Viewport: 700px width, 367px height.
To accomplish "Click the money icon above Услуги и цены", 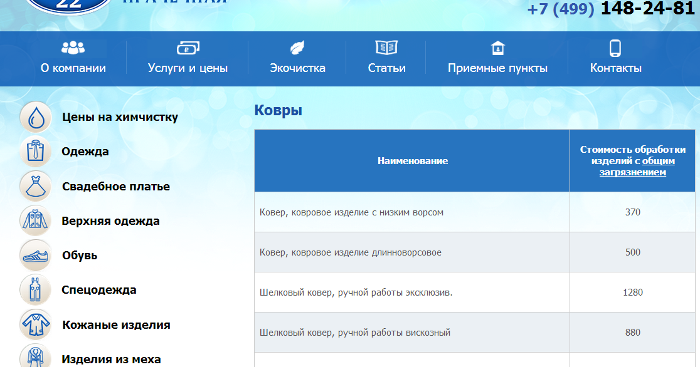I will click(x=188, y=48).
